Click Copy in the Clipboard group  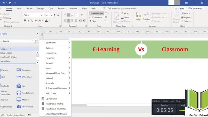coord(7,18)
